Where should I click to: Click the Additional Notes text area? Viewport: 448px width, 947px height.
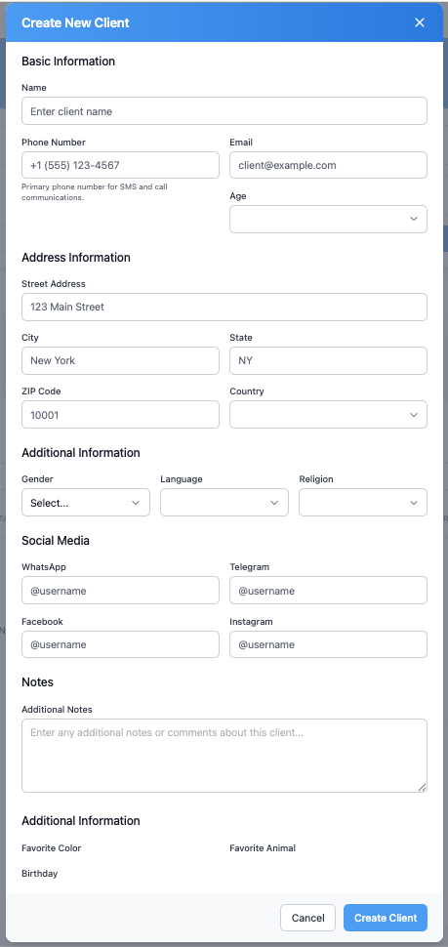(224, 756)
